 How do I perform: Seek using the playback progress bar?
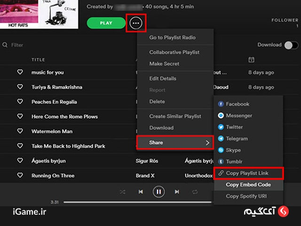[137, 202]
